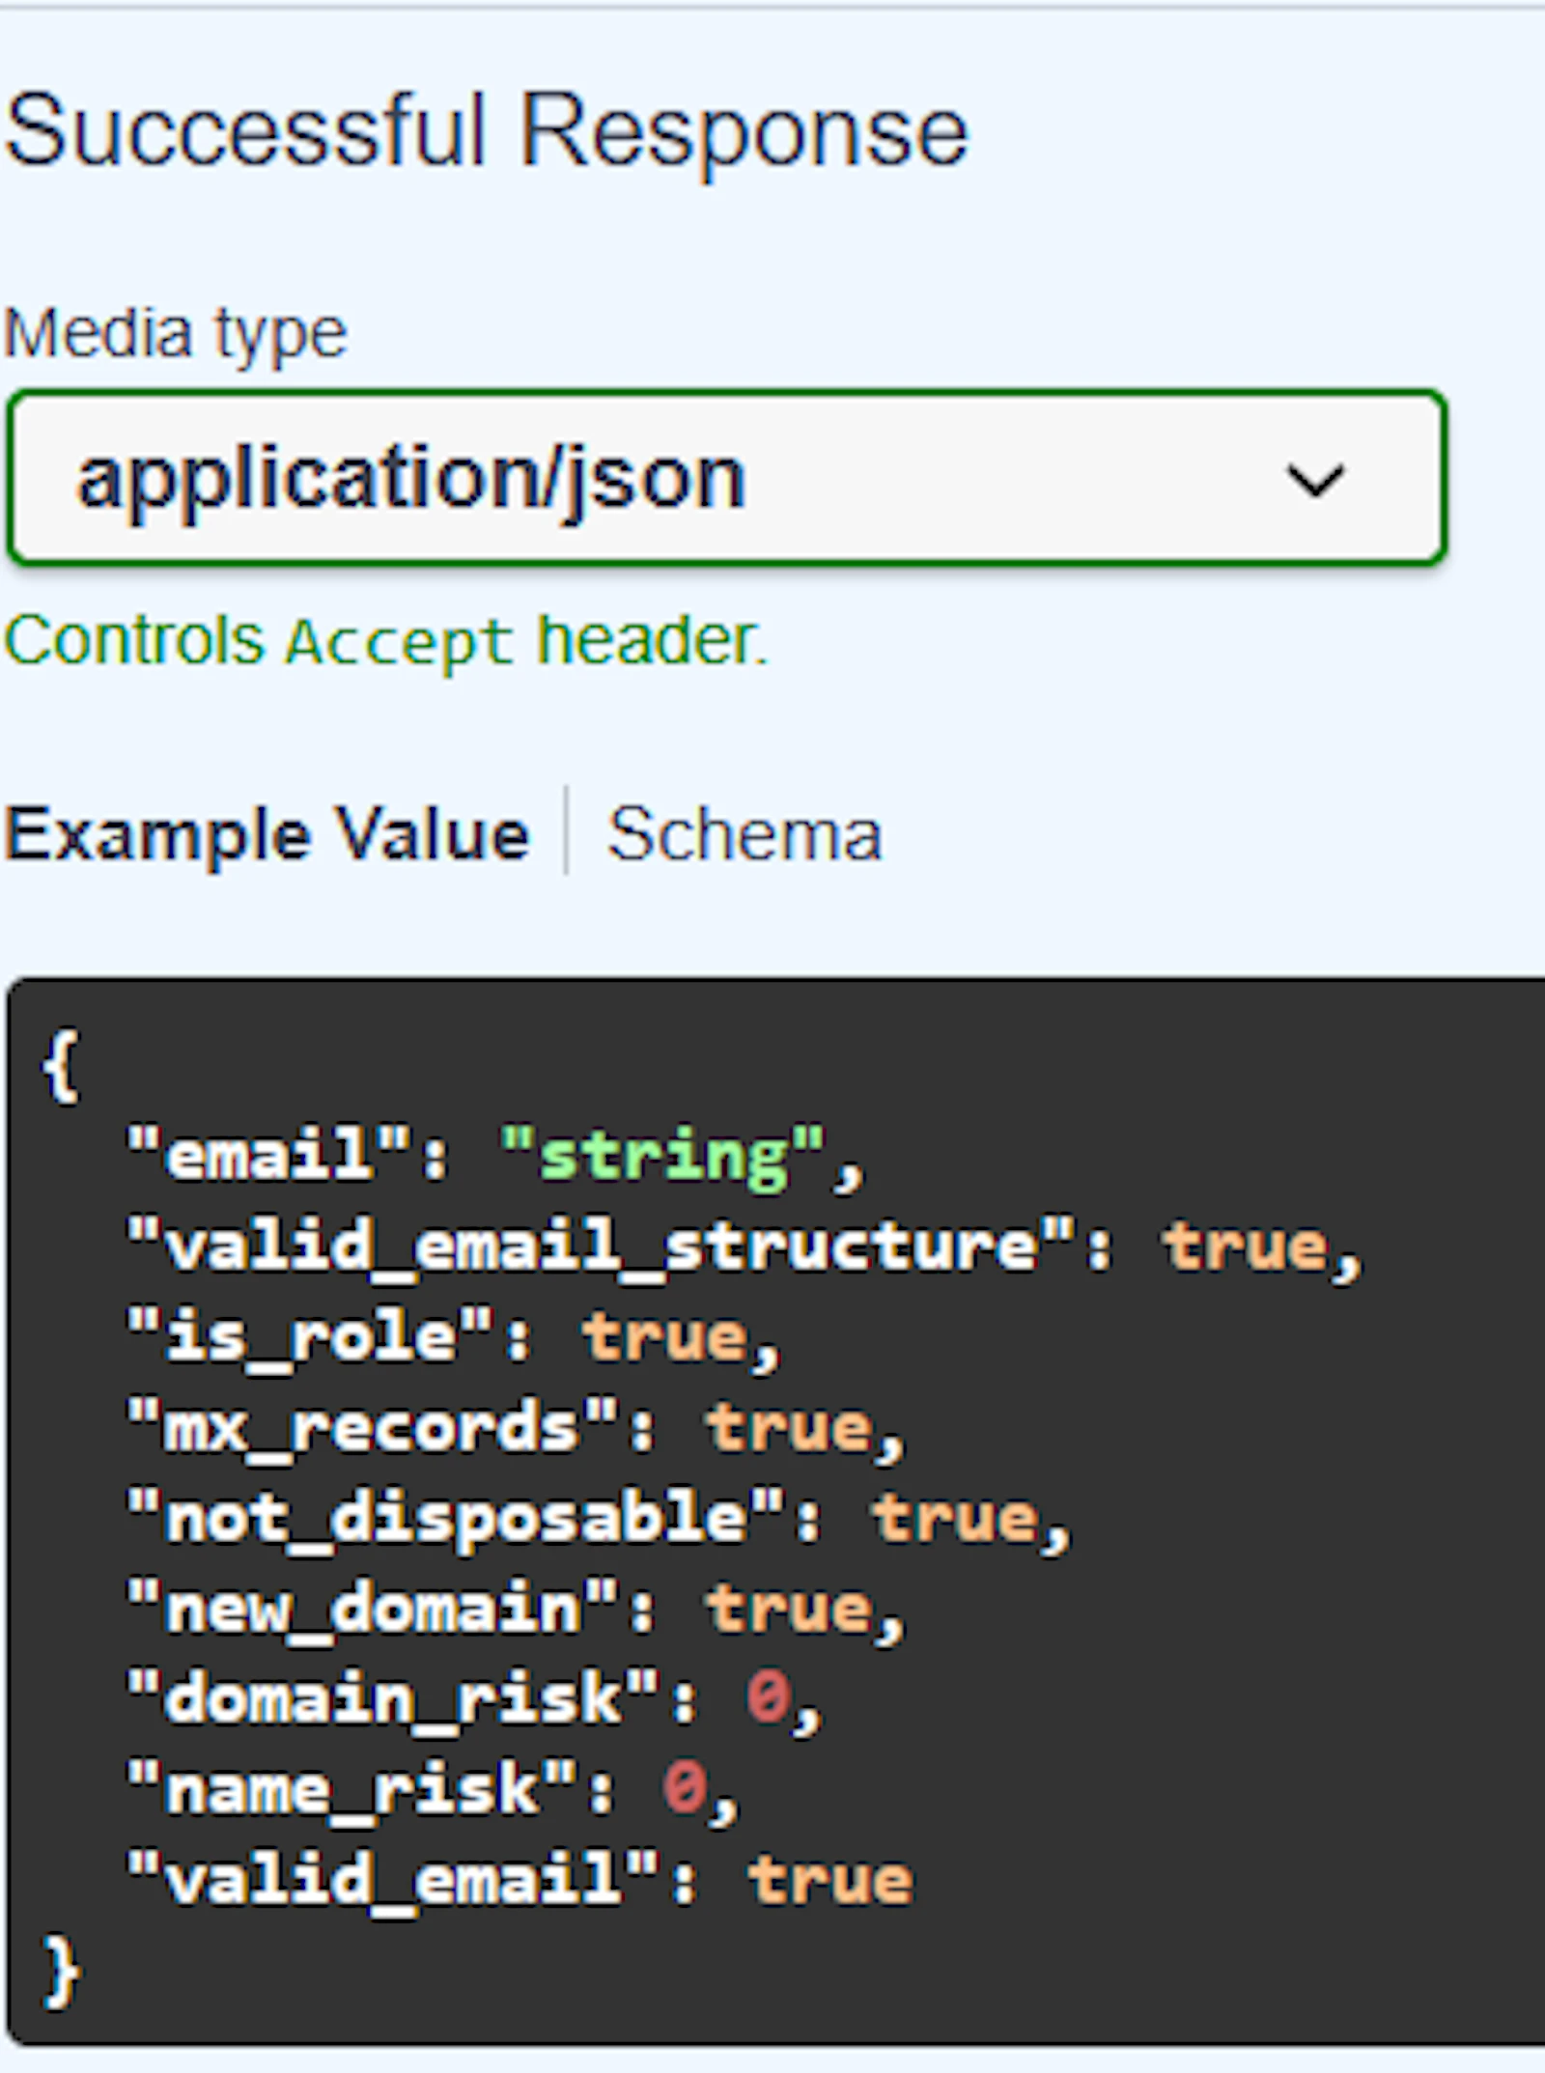Open the application/json media type dropdown
The image size is (1545, 2073).
(x=726, y=477)
